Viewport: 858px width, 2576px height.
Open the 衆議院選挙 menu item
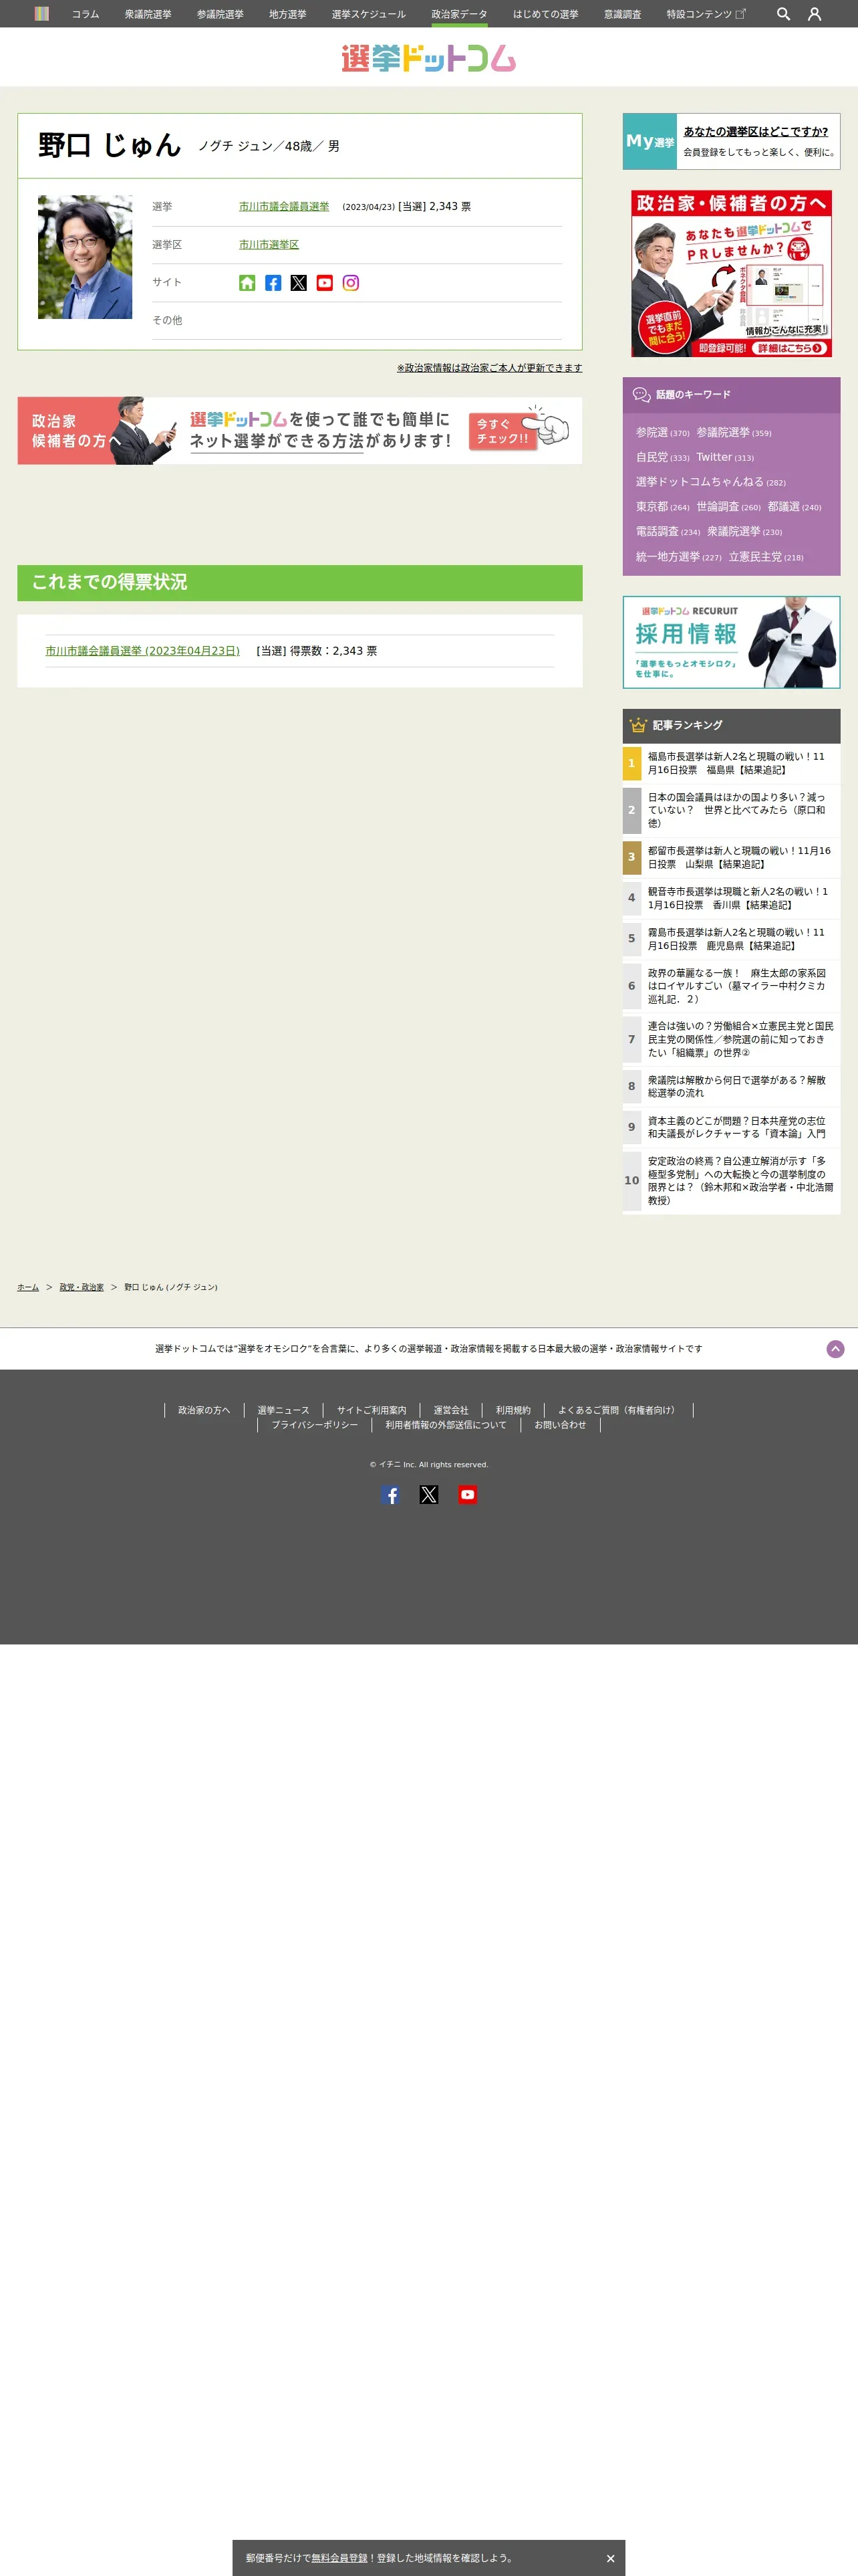[148, 14]
